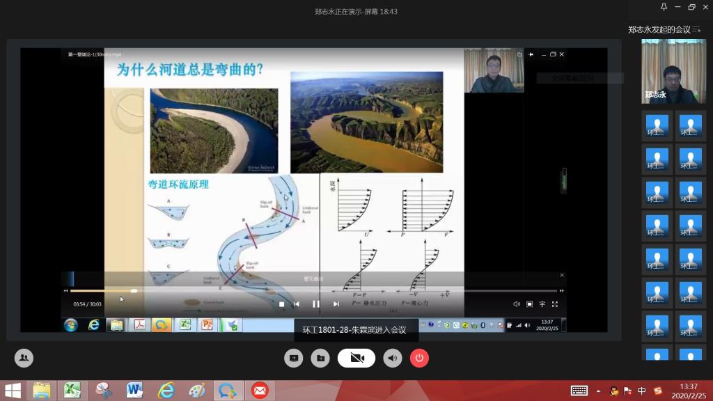Collapse the participant panel beside meeting title
This screenshot has width=713, height=401.
click(696, 29)
